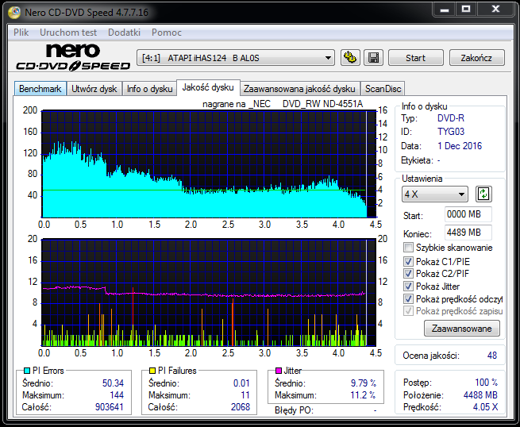
Task: Click the Położenie value 4488 MB
Action: [x=480, y=395]
